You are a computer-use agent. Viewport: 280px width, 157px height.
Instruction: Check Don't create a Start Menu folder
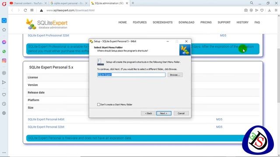pos(98,105)
